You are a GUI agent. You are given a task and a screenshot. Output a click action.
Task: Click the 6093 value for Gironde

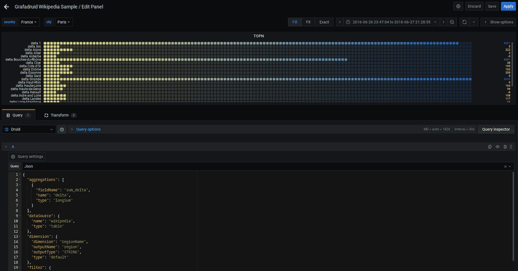(507, 79)
